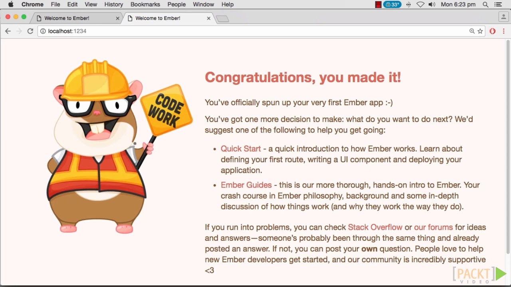The height and width of the screenshot is (287, 511).
Task: Open the Chrome three-dot menu
Action: point(504,31)
